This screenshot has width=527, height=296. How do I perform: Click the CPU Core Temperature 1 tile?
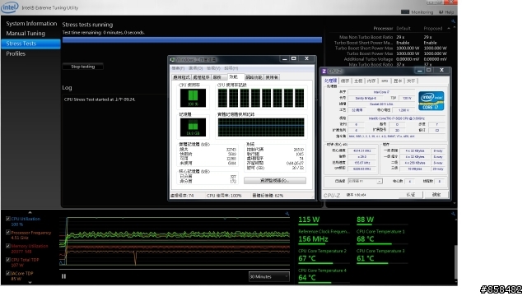point(382,237)
